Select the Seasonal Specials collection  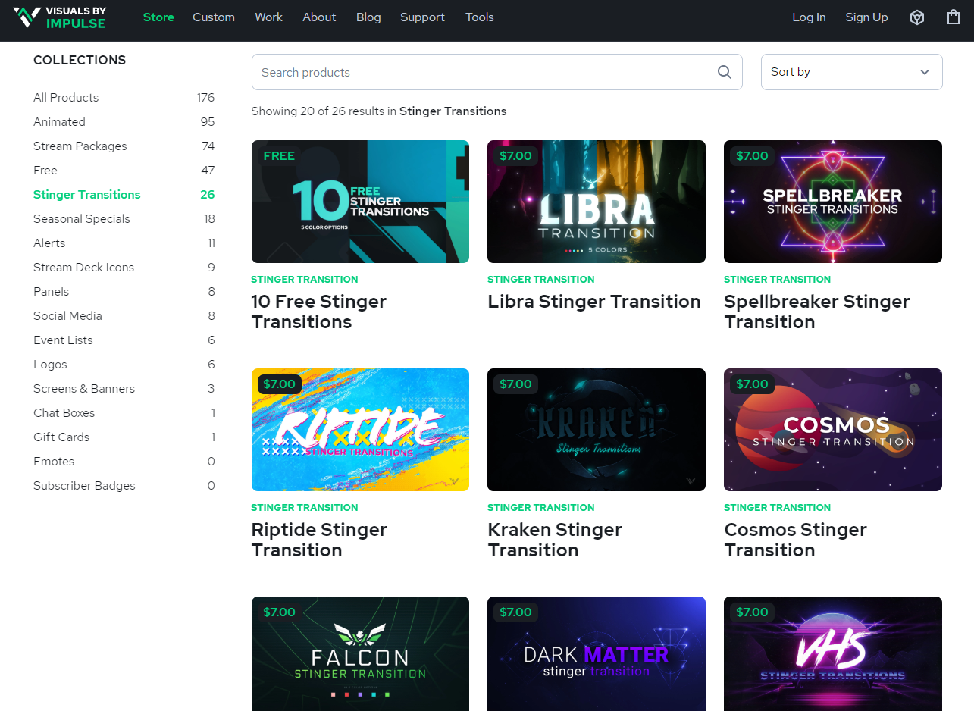pyautogui.click(x=81, y=218)
